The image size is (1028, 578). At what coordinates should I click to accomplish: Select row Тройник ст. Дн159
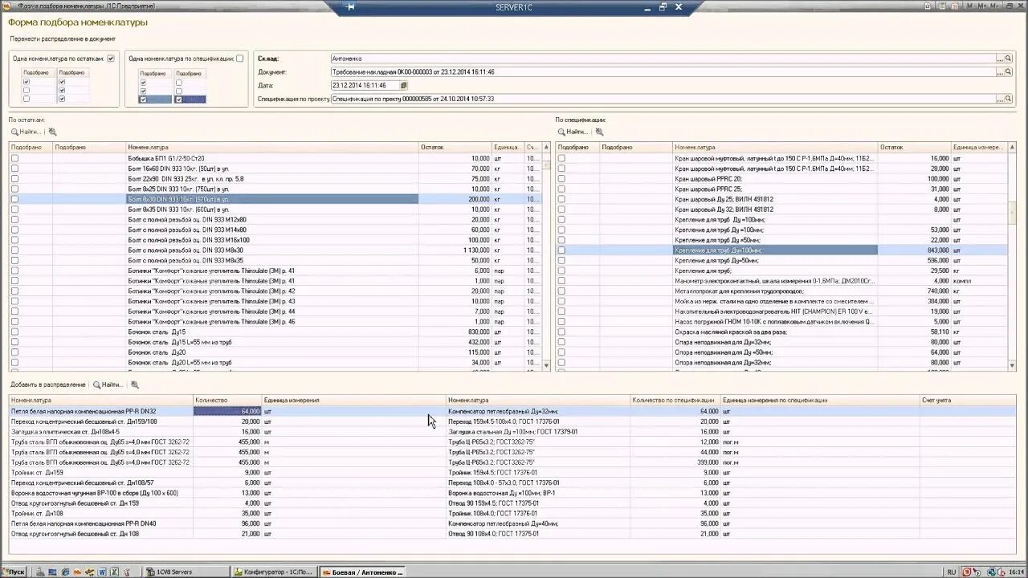click(512, 473)
